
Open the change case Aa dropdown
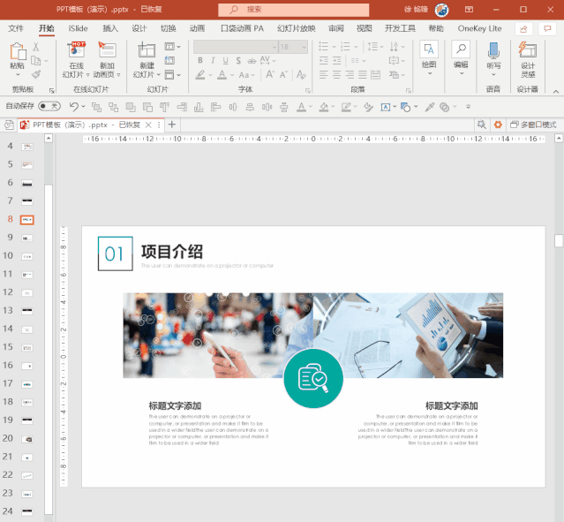247,75
